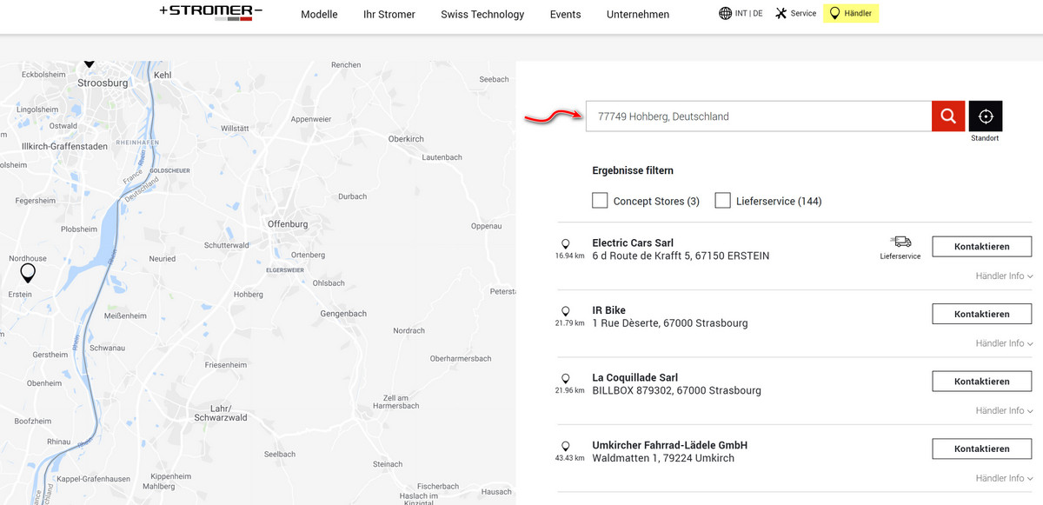Expand Händler Info for IR Bike

point(1004,343)
